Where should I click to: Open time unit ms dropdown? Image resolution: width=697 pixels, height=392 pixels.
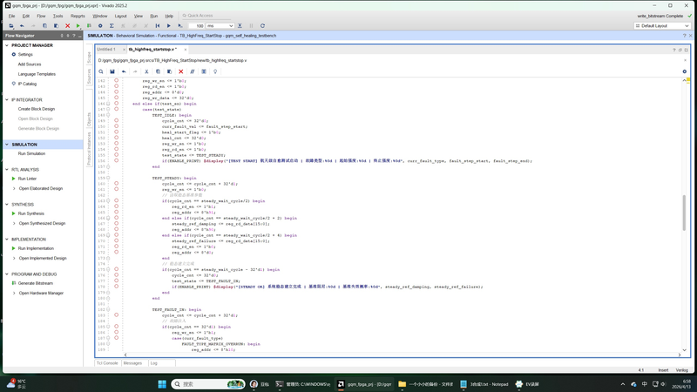click(220, 26)
